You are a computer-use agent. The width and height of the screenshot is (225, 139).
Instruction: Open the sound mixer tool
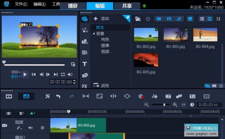click(154, 96)
